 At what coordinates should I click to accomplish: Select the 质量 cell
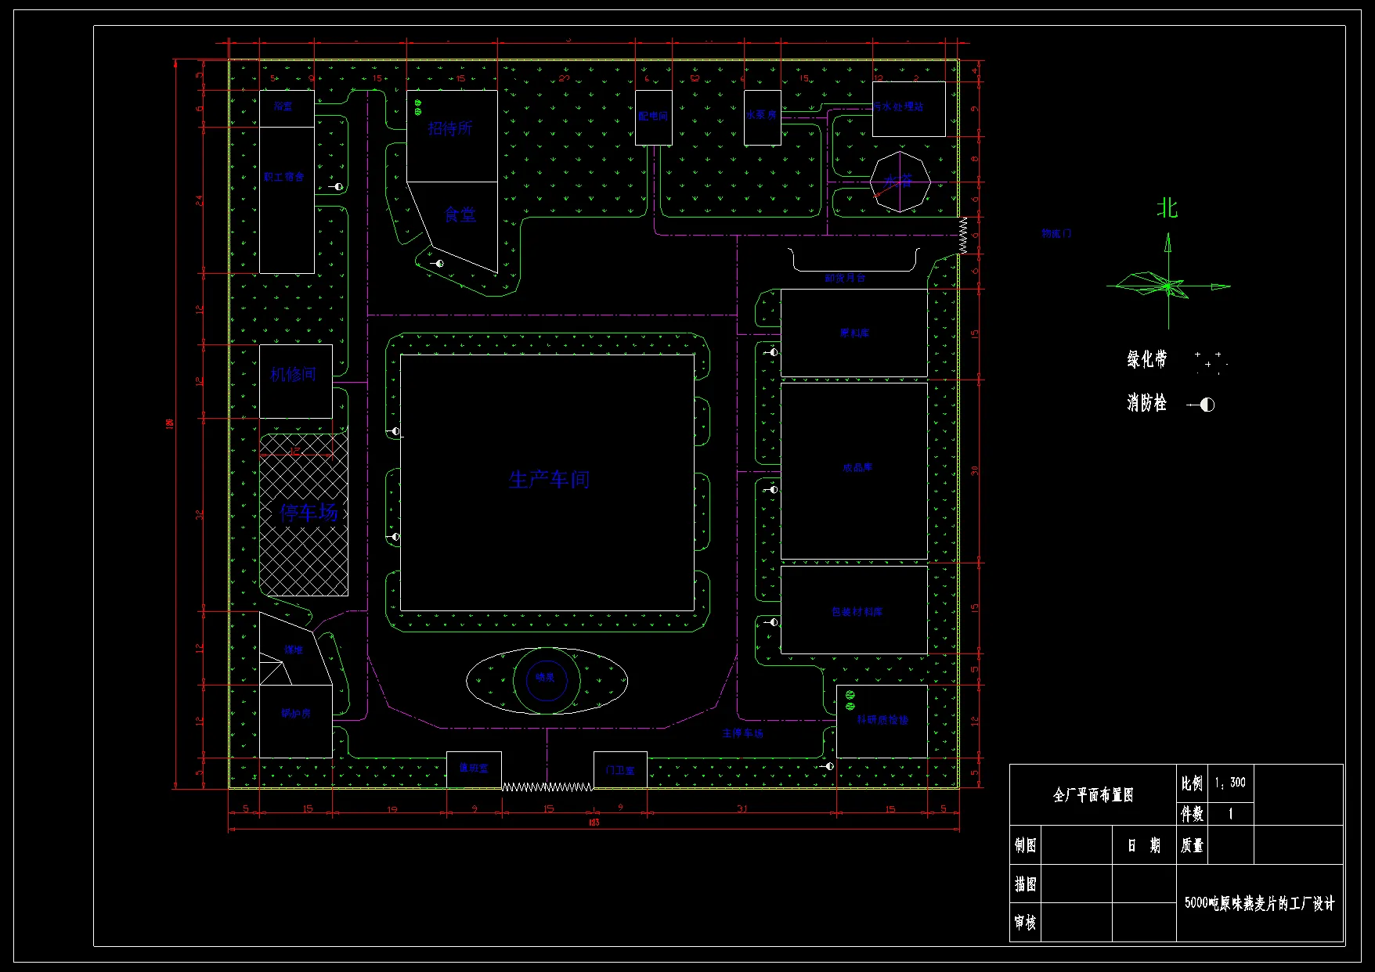[x=1192, y=845]
